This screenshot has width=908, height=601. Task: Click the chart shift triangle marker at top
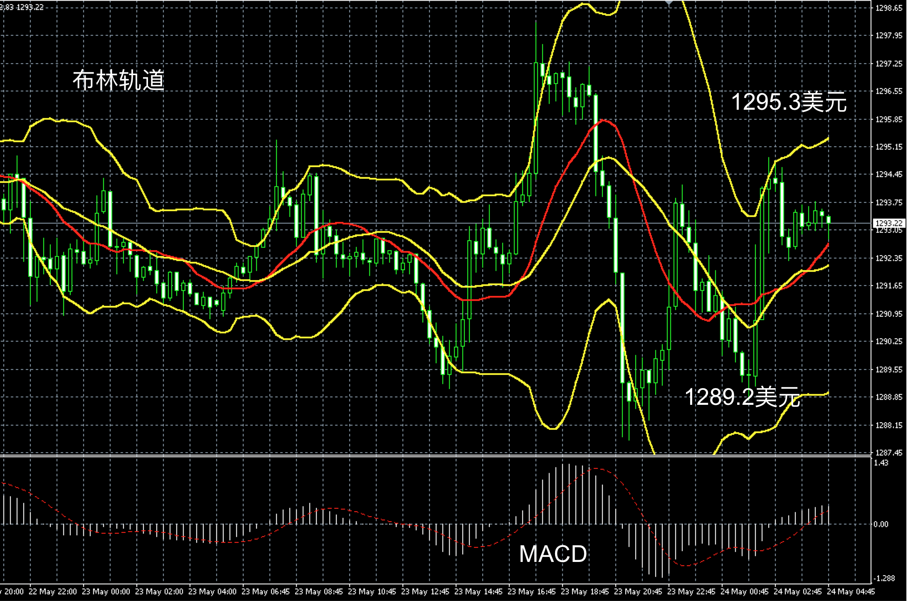click(x=669, y=2)
